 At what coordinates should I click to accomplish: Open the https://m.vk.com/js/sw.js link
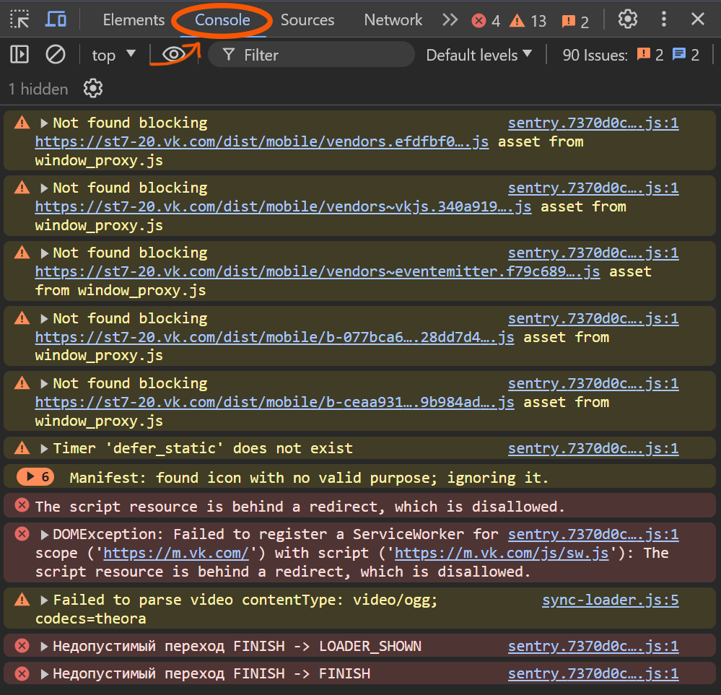click(502, 553)
